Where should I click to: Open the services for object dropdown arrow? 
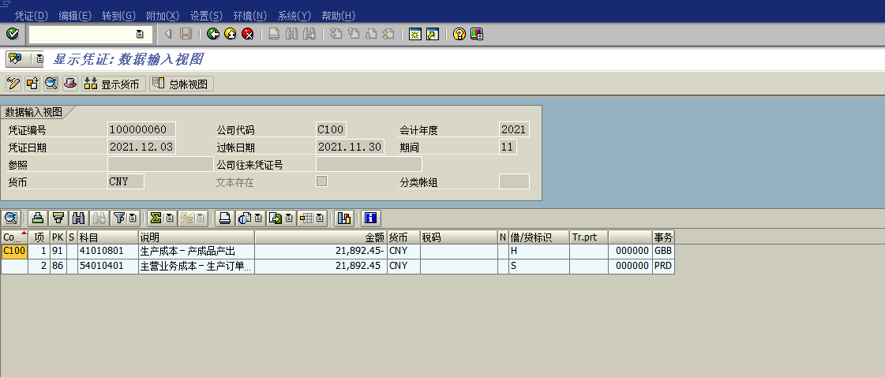[x=39, y=58]
